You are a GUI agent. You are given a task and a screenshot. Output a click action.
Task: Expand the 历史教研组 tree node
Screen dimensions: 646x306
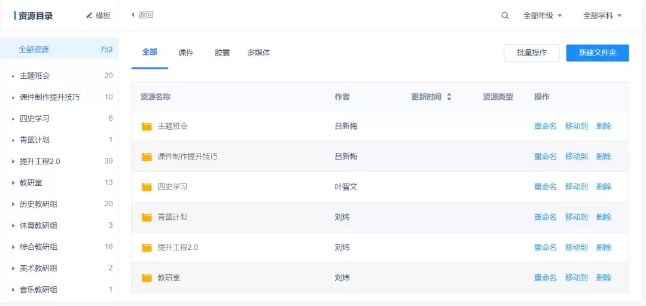13,204
